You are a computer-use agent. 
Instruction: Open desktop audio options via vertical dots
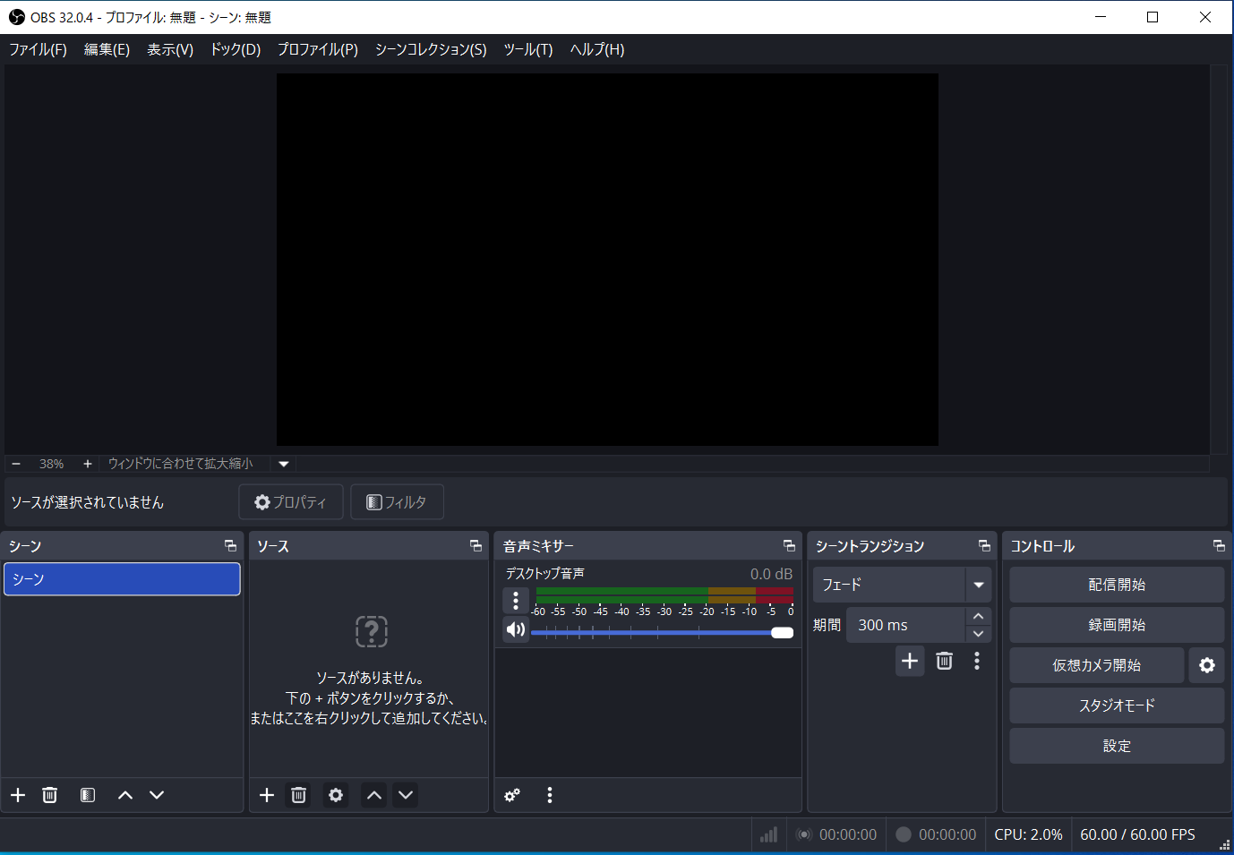[515, 600]
